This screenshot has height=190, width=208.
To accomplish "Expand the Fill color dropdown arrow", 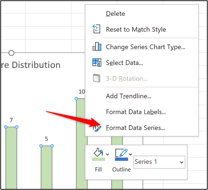I will (x=108, y=154).
